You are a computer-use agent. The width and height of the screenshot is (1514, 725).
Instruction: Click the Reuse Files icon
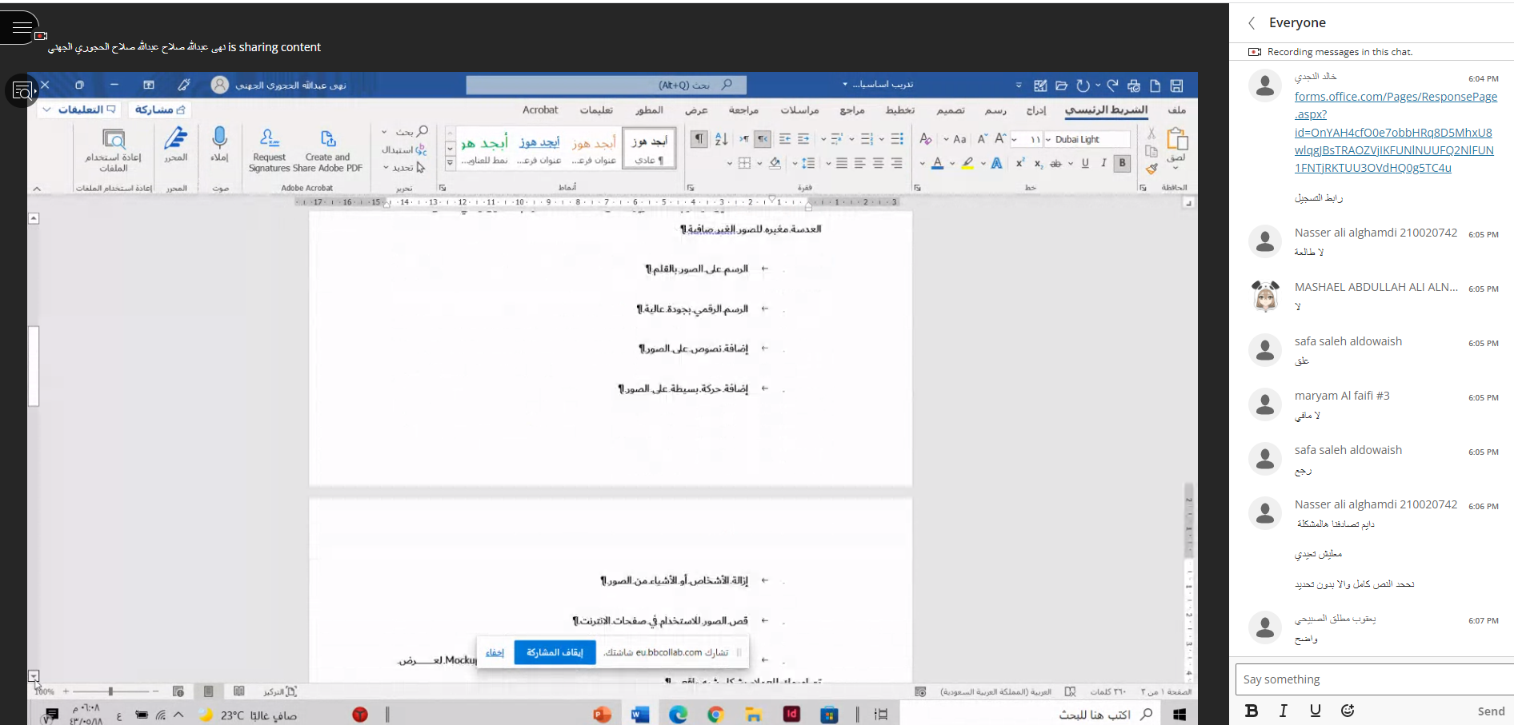pos(114,139)
